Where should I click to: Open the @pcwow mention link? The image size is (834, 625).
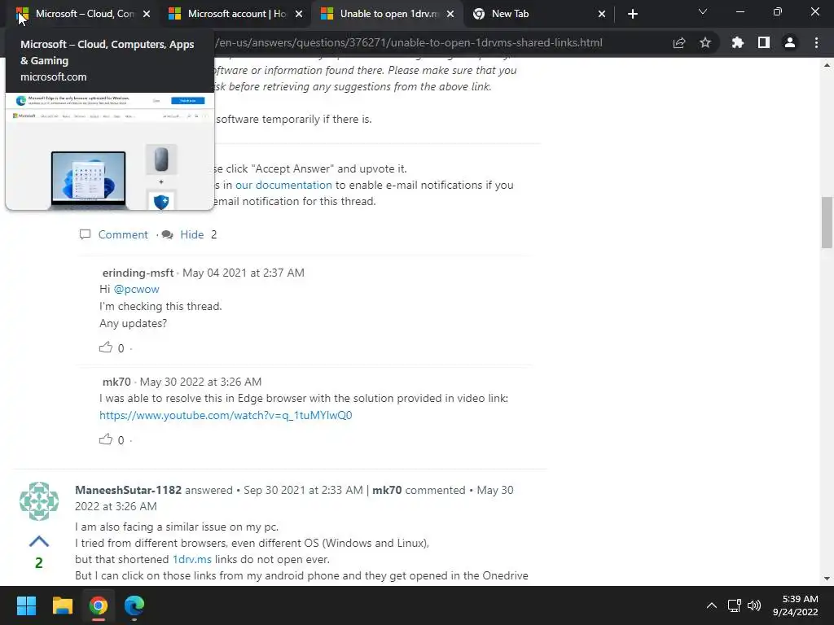[x=136, y=289]
